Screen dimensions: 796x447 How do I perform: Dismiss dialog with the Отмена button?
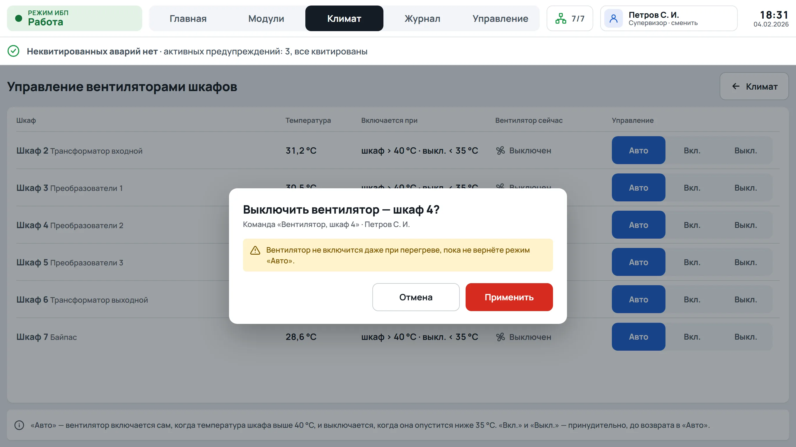415,297
